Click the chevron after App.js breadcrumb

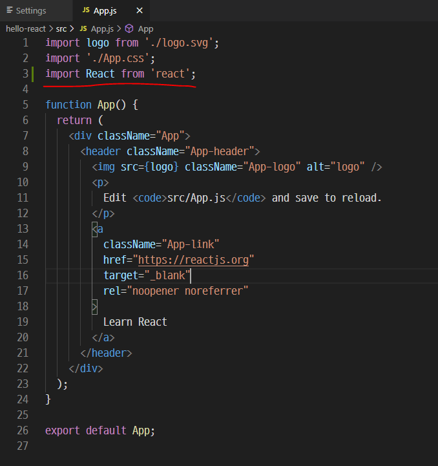click(119, 29)
